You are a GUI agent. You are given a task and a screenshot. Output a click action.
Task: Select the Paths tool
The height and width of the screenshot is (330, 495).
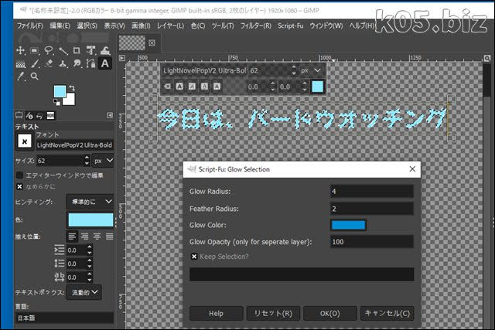pos(91,64)
